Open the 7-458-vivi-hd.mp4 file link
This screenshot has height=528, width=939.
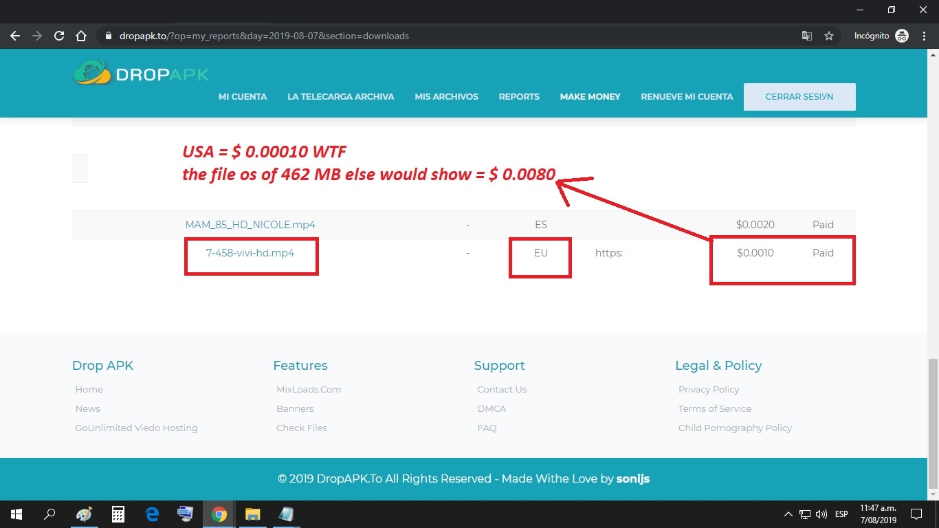250,253
